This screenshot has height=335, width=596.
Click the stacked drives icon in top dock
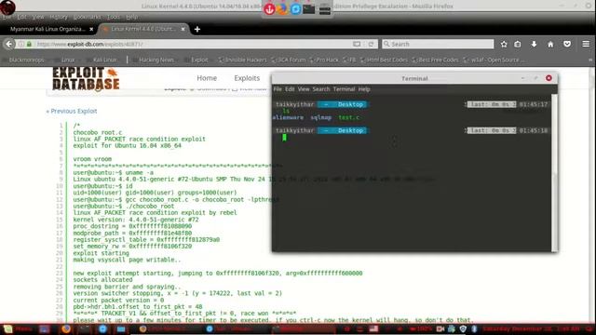click(325, 8)
